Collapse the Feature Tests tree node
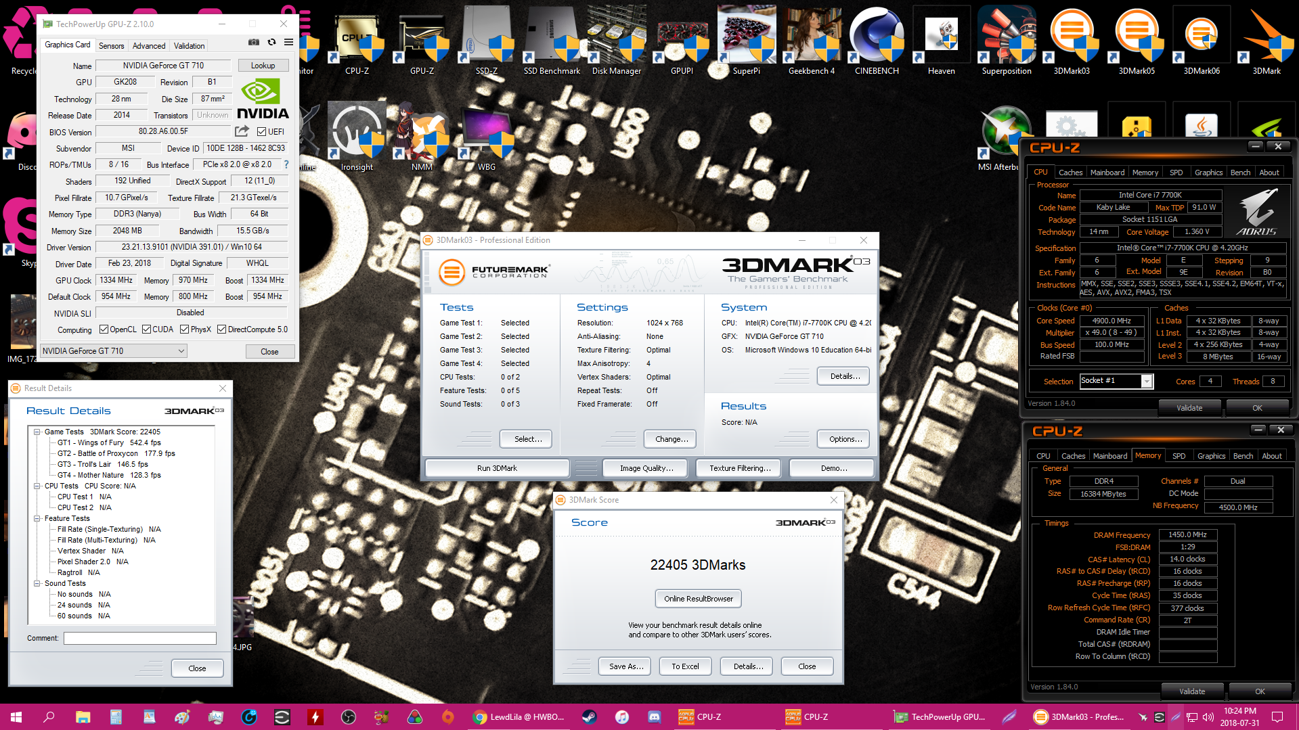 [37, 518]
